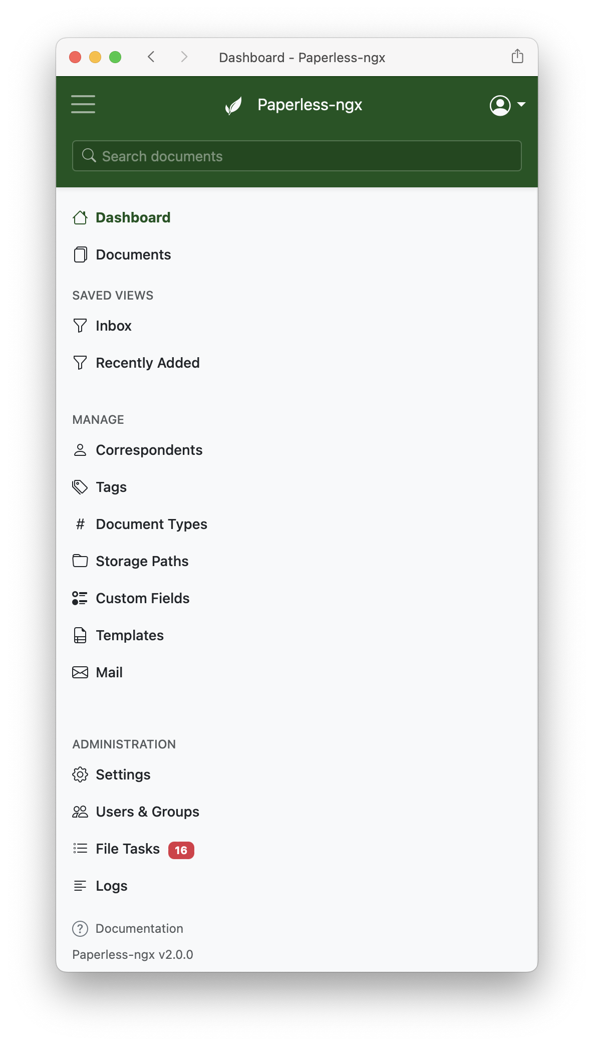Click the browser share button
Image resolution: width=594 pixels, height=1046 pixels.
click(517, 57)
